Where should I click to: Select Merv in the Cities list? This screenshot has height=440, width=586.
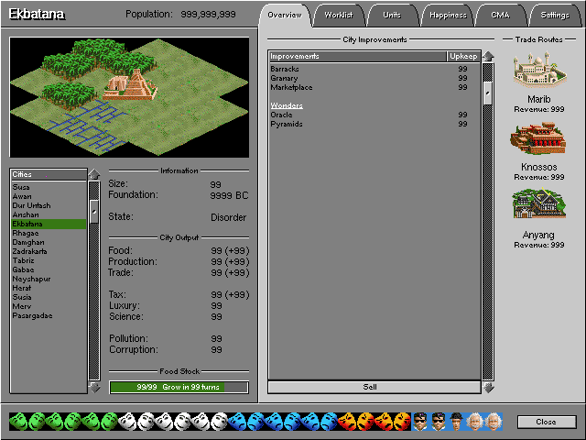pos(49,306)
